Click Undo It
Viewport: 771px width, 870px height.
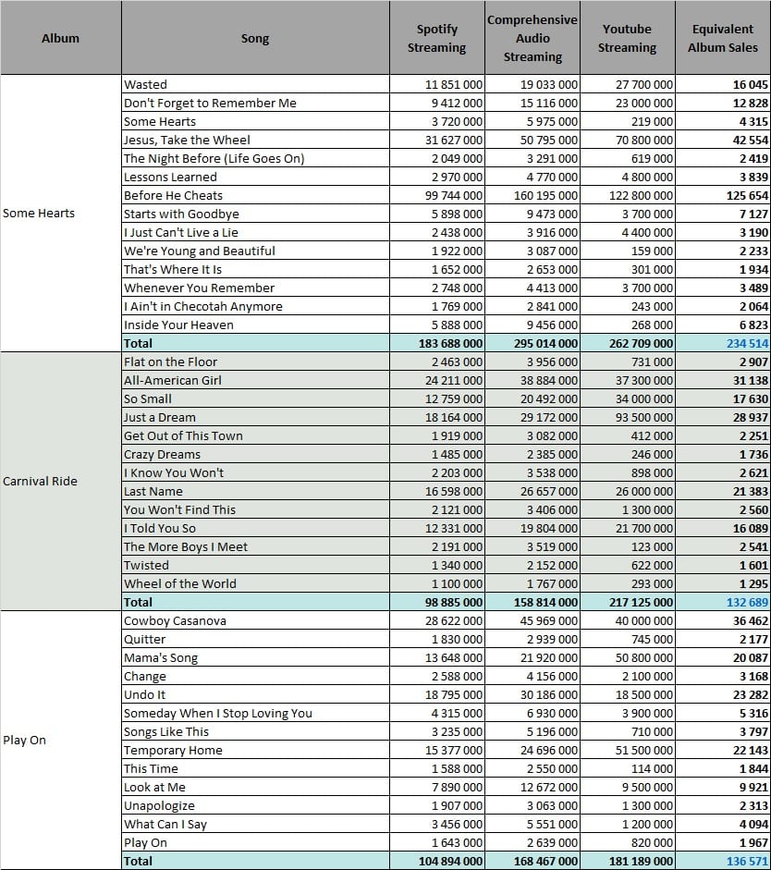tap(255, 694)
